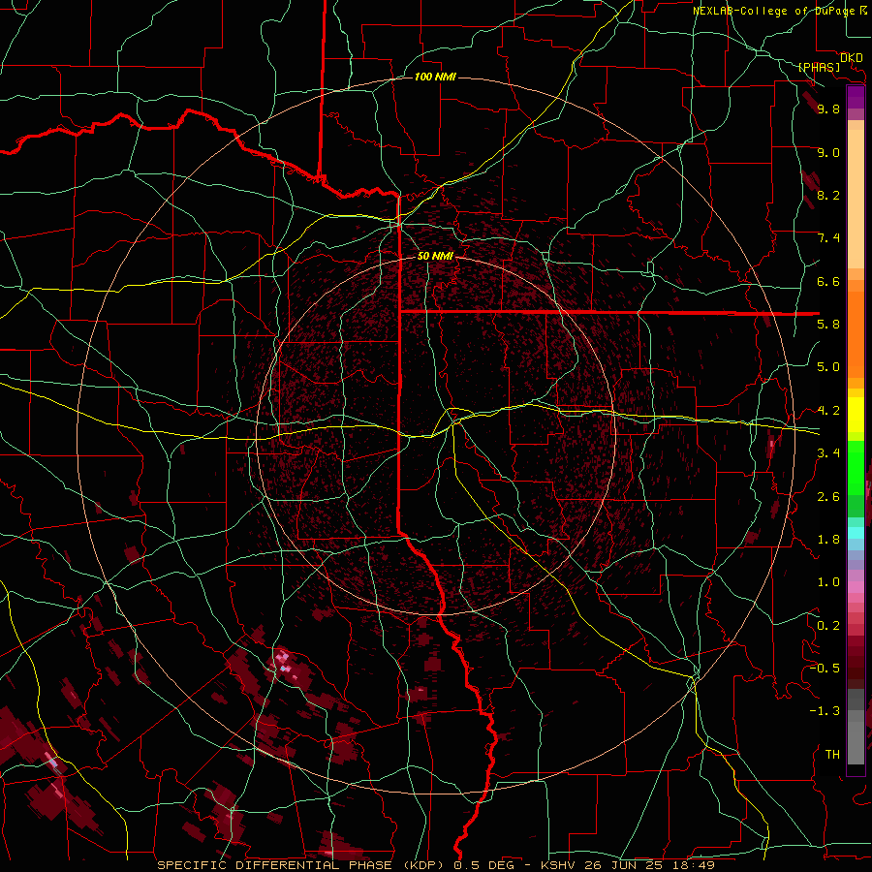Pick the orange band of the legend
Viewport: 872px width, 872px height.
856,334
